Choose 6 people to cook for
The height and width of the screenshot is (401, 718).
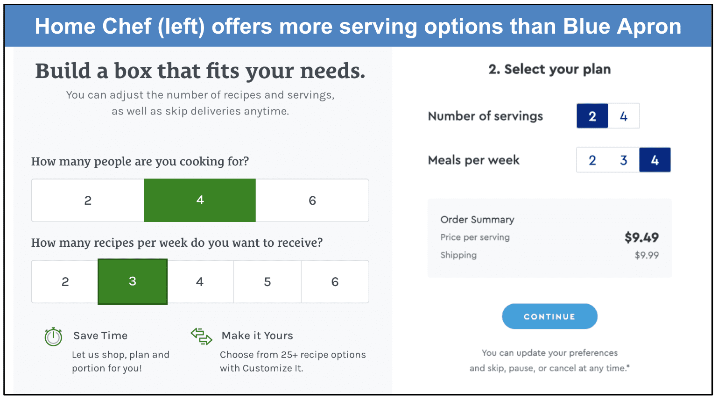coord(312,200)
